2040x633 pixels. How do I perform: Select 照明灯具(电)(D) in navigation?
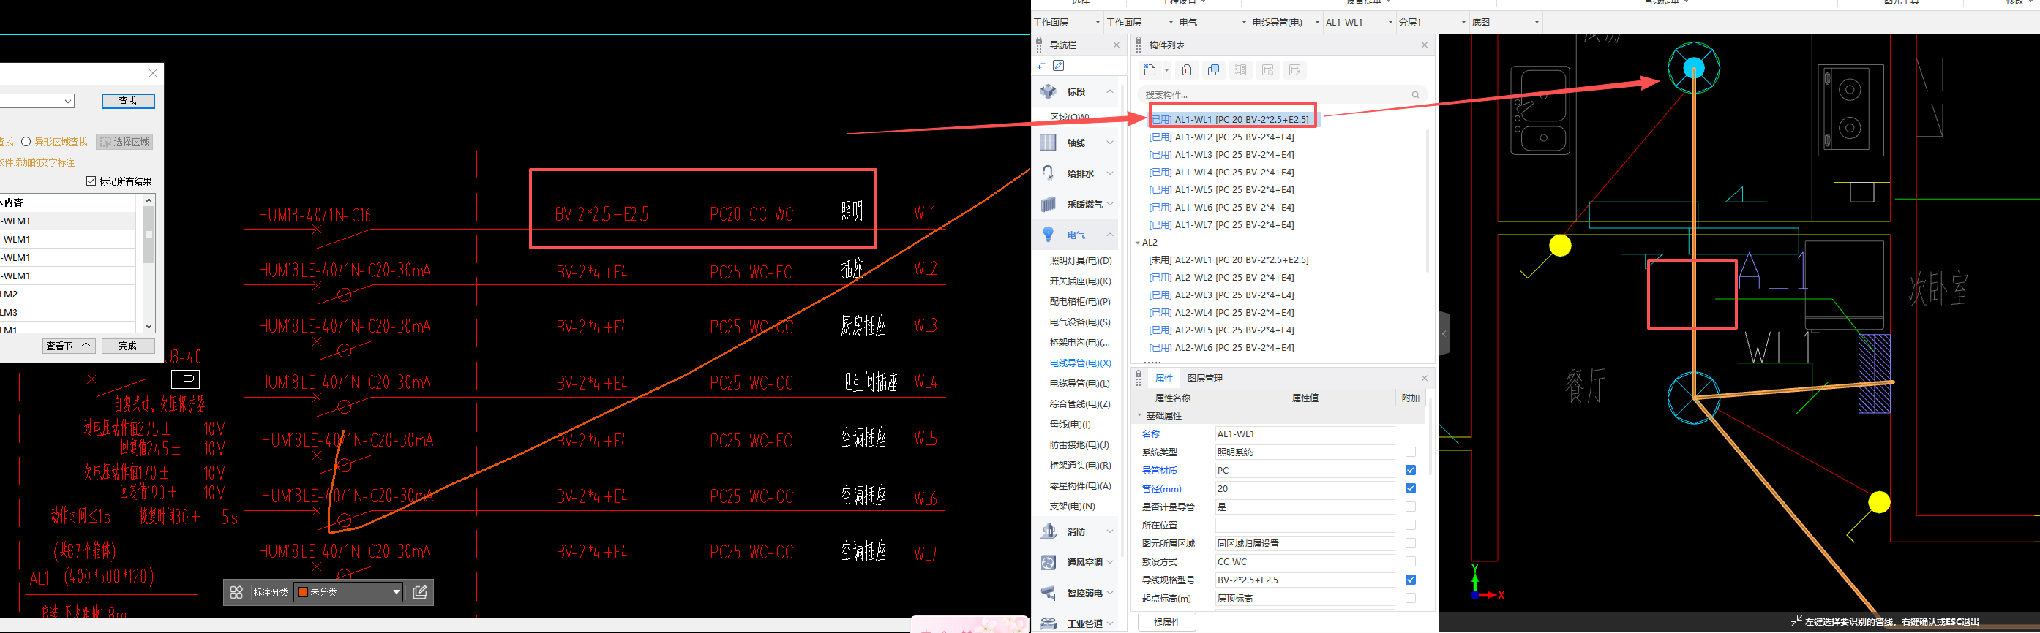click(1080, 260)
